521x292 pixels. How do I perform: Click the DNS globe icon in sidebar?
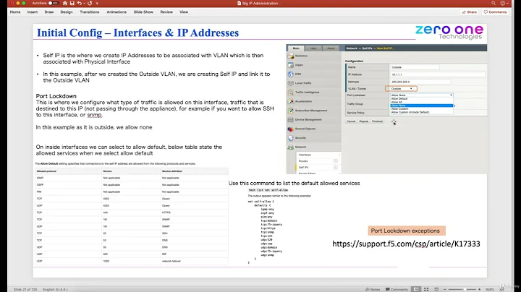point(291,74)
